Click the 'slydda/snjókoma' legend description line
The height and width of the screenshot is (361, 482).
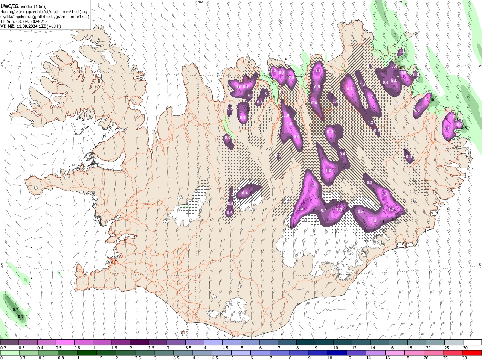click(x=45, y=17)
